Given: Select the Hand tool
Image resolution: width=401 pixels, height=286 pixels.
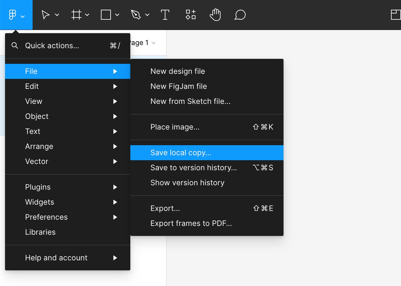Looking at the screenshot, I should [215, 15].
